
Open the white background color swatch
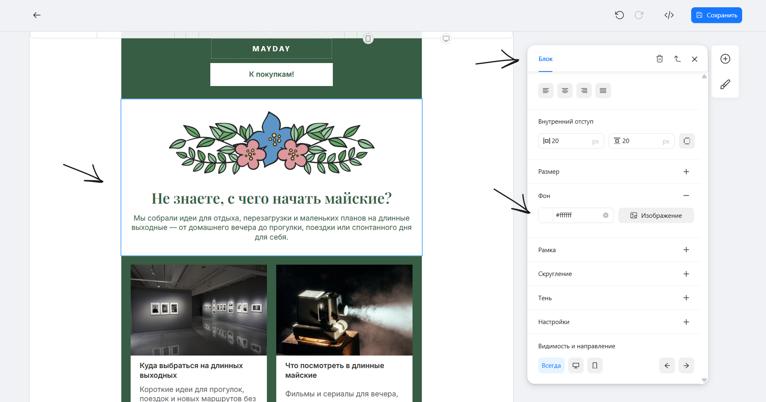(x=546, y=215)
